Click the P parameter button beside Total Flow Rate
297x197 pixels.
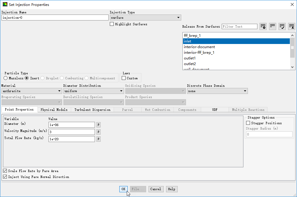click(x=99, y=139)
